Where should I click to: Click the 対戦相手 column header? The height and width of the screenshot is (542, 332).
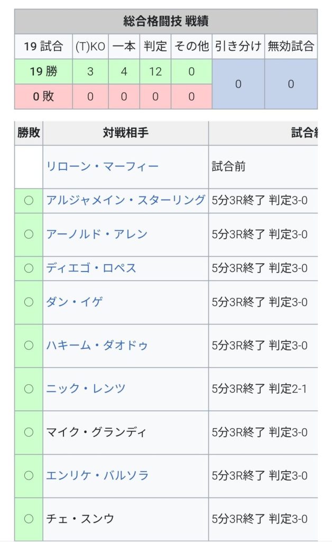pyautogui.click(x=125, y=133)
